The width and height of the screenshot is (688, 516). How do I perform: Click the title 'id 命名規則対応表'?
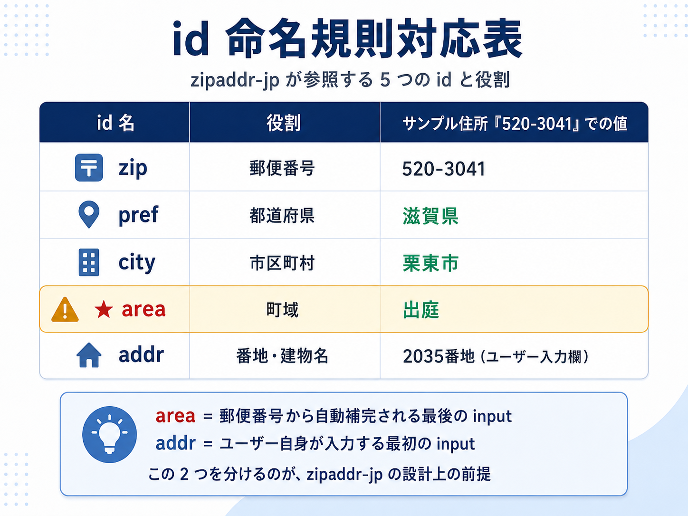click(347, 38)
